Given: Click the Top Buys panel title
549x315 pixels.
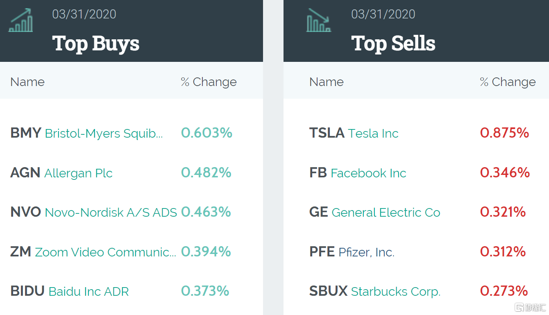Looking at the screenshot, I should pos(96,43).
